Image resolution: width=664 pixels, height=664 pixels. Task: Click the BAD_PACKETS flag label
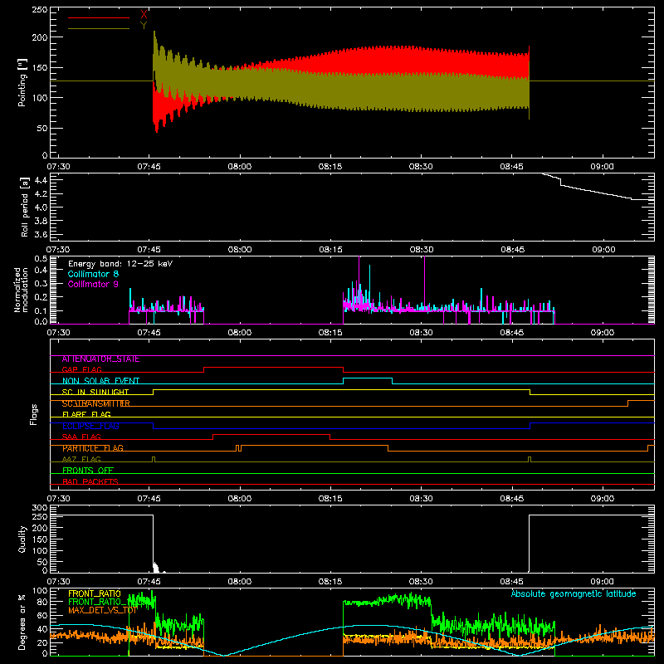tap(90, 482)
